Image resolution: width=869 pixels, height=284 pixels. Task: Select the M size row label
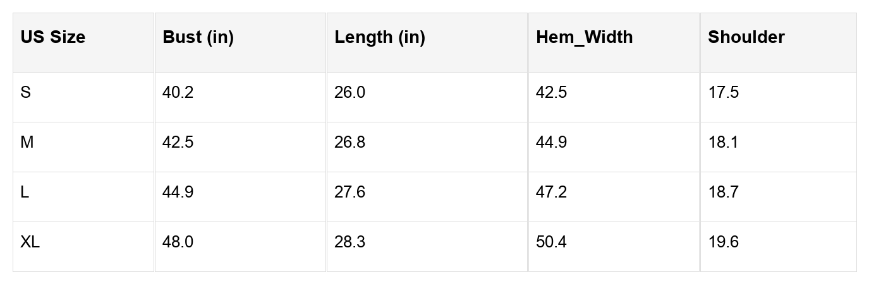coord(27,143)
